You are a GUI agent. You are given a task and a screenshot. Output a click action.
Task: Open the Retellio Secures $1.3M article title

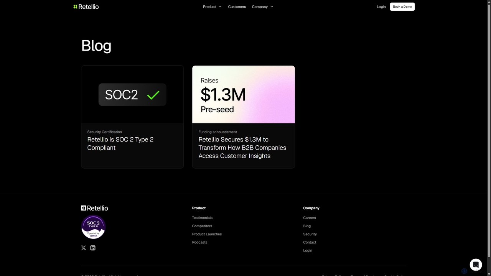click(242, 148)
